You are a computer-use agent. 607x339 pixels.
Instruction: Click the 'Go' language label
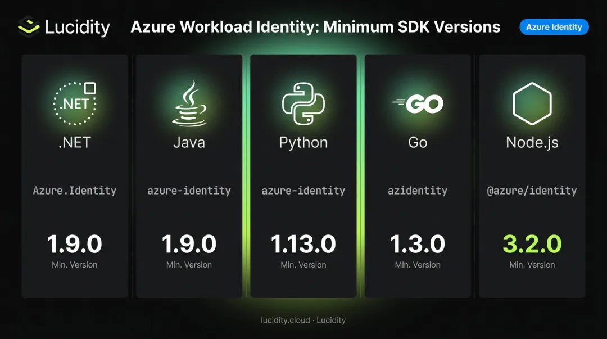pos(418,143)
